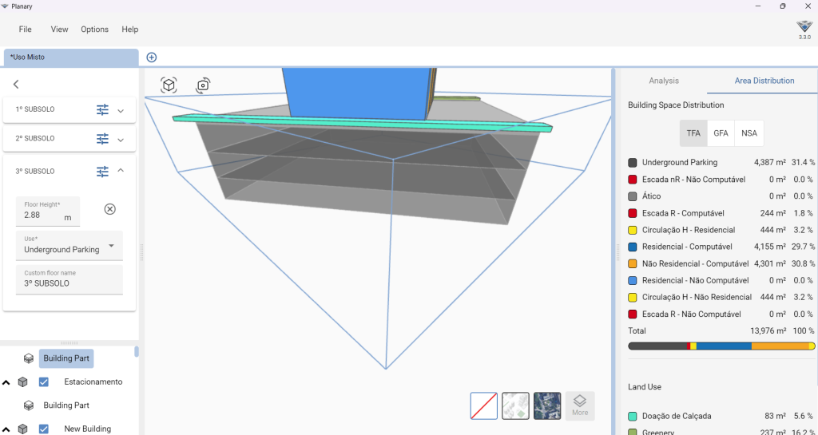The image size is (818, 435).
Task: Open the File menu
Action: pos(25,30)
